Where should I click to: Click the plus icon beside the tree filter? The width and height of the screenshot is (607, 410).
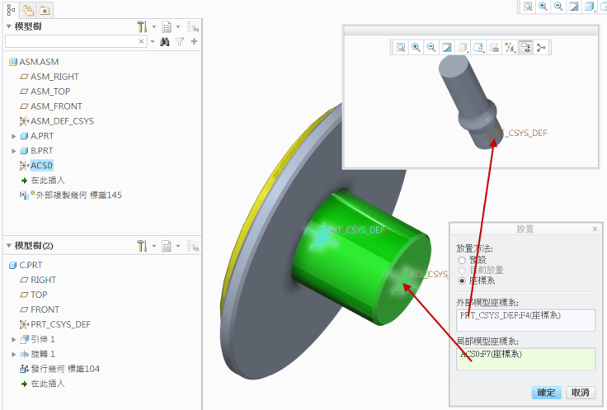(194, 41)
